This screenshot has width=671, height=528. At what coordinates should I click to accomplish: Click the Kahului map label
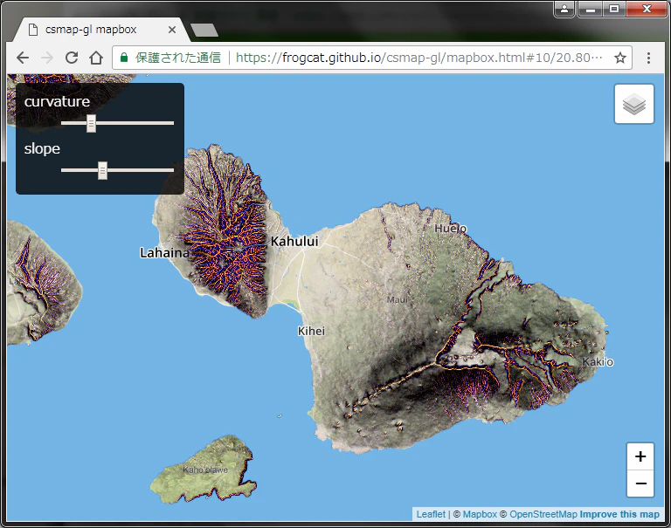[x=294, y=241]
